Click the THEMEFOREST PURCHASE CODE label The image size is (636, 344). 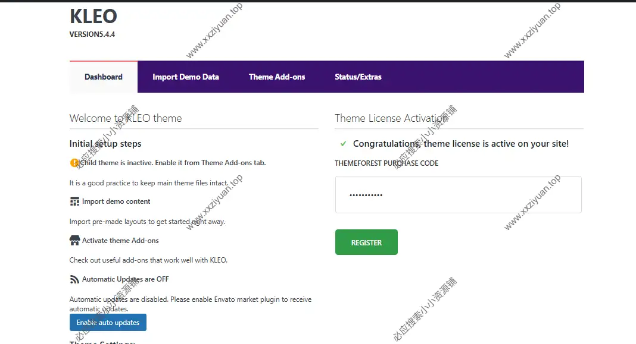(386, 163)
